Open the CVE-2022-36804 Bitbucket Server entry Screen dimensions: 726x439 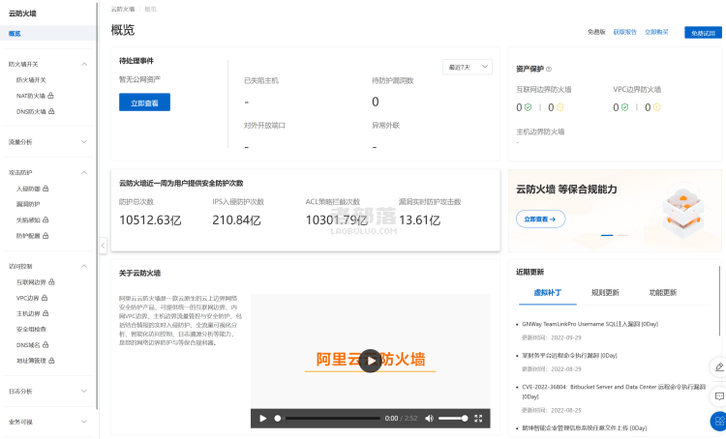click(x=614, y=392)
